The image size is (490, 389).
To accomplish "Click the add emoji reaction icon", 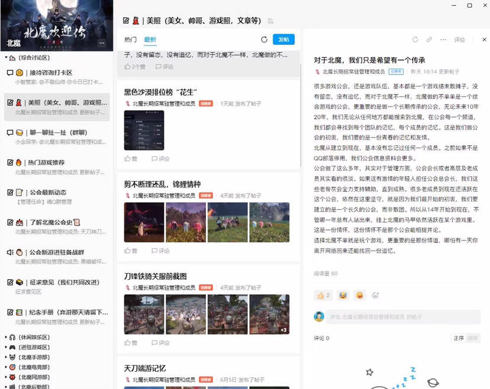I will tap(375, 295).
